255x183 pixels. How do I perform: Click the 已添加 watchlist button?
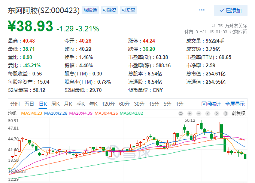point(230,10)
